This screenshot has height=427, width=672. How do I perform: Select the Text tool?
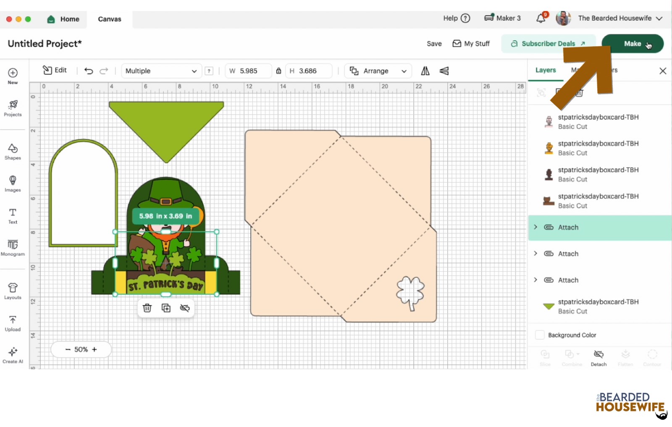[13, 216]
